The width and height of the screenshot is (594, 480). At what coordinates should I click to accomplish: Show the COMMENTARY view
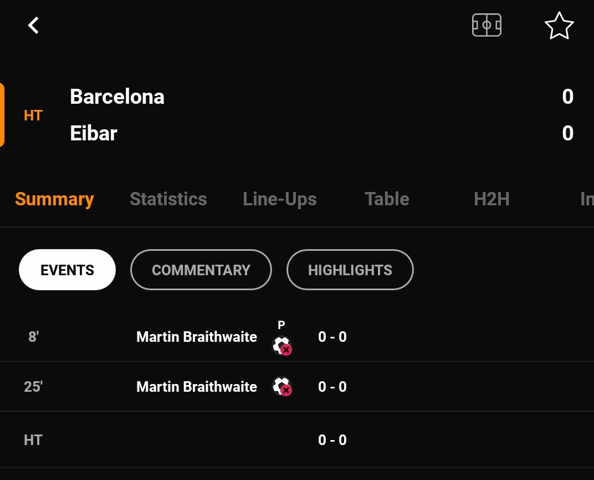201,270
